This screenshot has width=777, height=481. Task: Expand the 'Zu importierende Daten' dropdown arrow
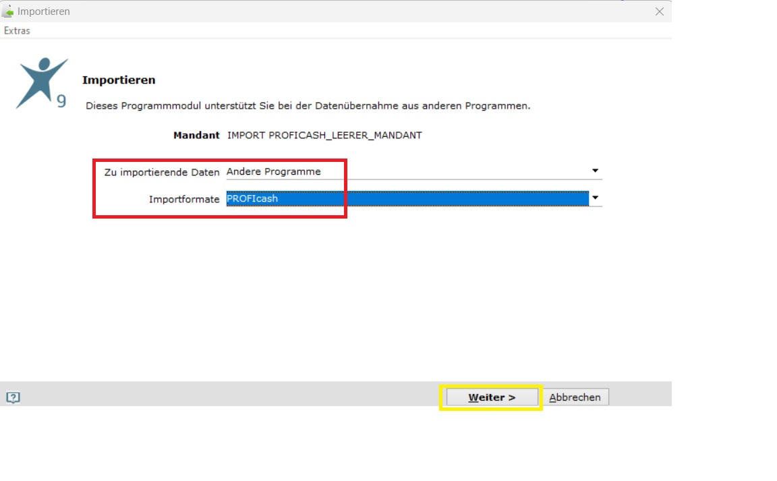(595, 171)
